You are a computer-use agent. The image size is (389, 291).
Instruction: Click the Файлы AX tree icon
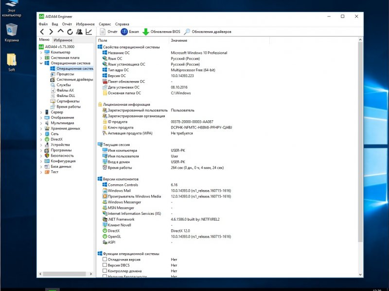53,90
